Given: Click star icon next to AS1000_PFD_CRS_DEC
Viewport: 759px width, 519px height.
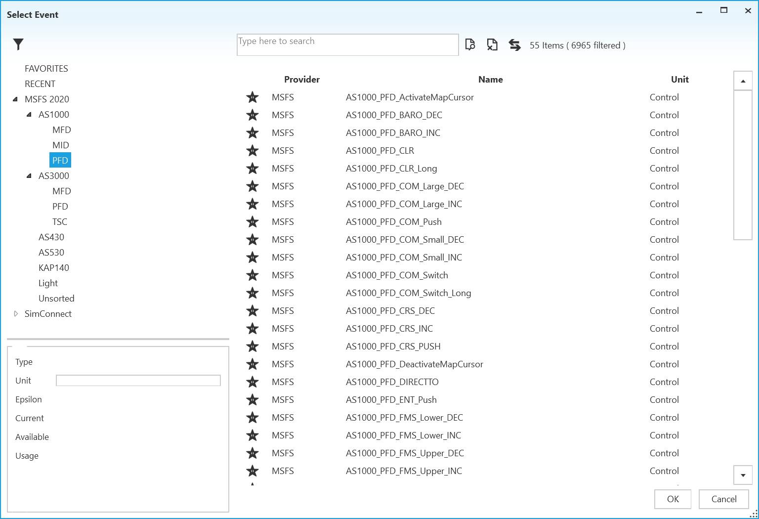Looking at the screenshot, I should click(253, 311).
